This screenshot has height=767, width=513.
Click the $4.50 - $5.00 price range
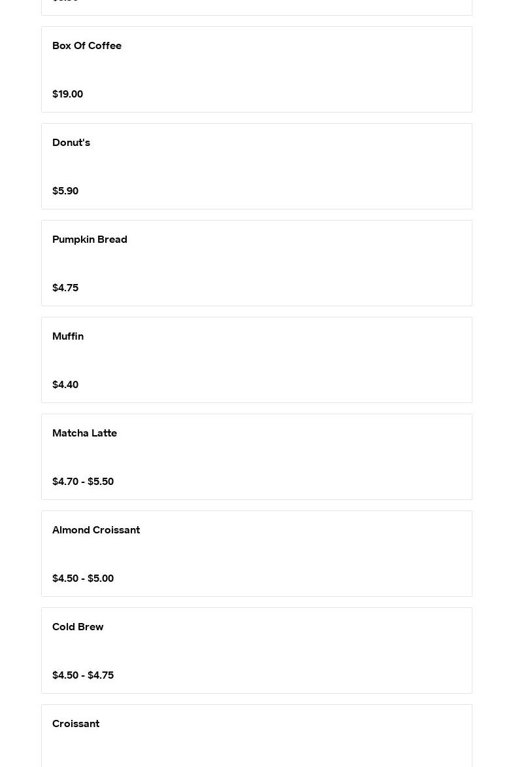(83, 578)
